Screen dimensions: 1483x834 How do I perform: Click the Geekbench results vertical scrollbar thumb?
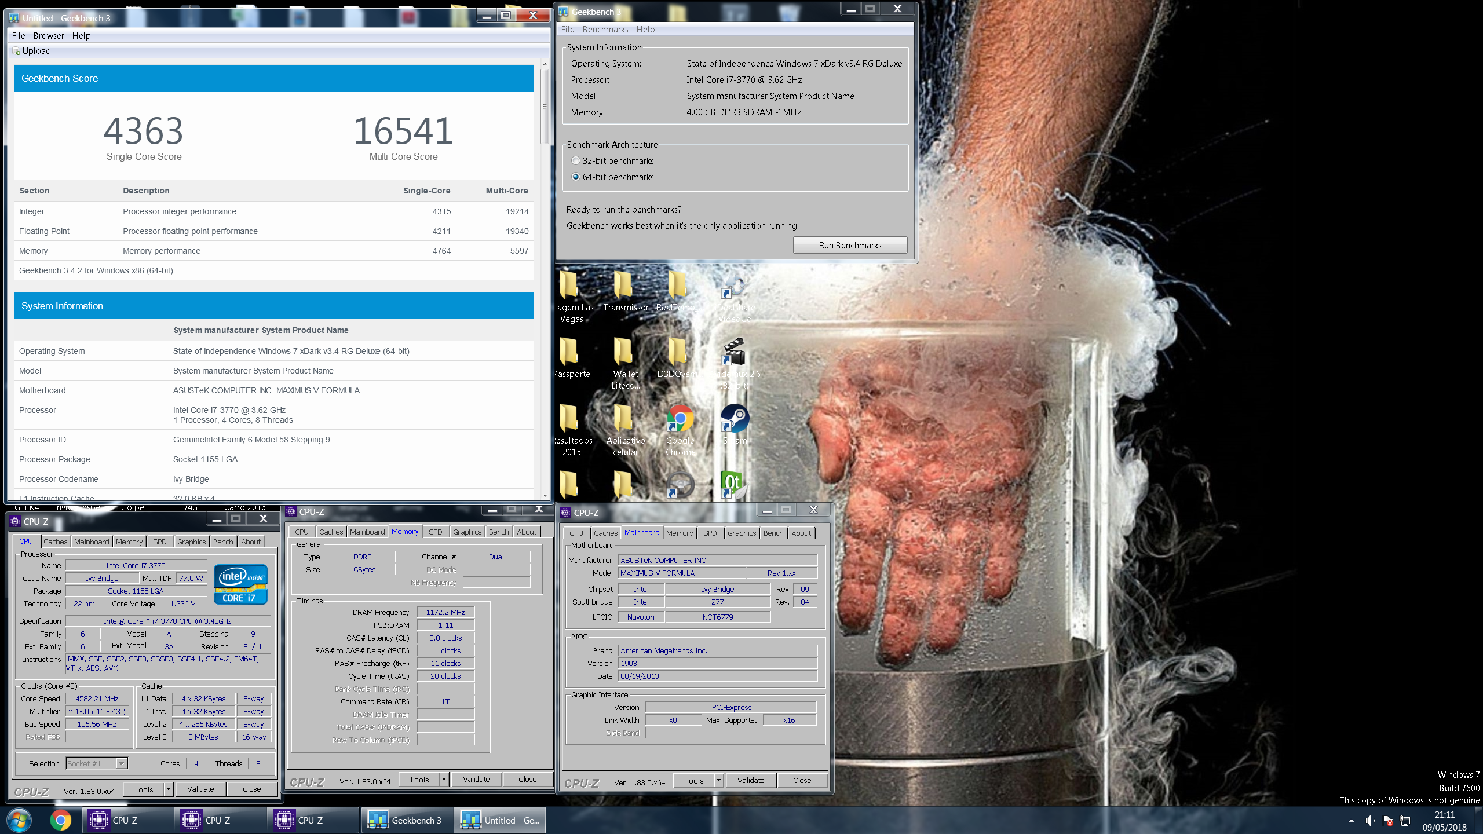pyautogui.click(x=545, y=107)
